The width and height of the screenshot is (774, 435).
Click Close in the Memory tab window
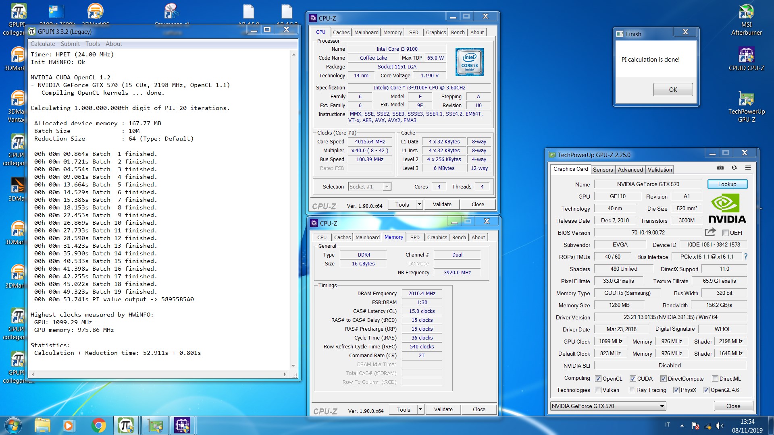point(479,410)
